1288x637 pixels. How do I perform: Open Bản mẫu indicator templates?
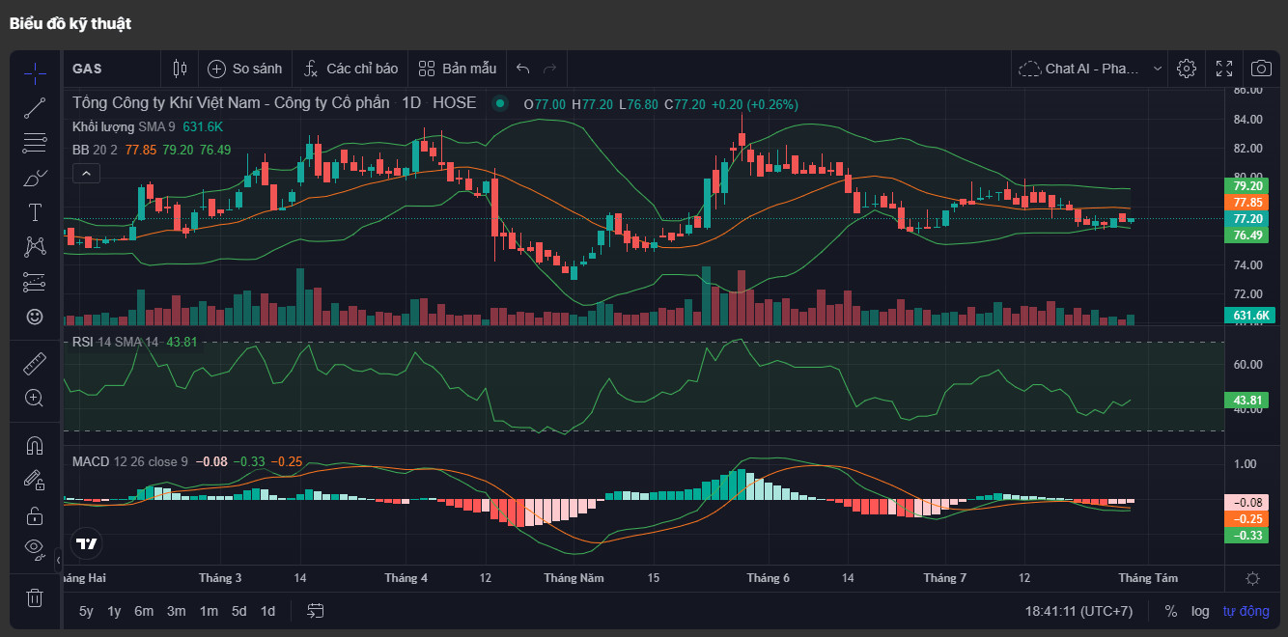[x=458, y=69]
